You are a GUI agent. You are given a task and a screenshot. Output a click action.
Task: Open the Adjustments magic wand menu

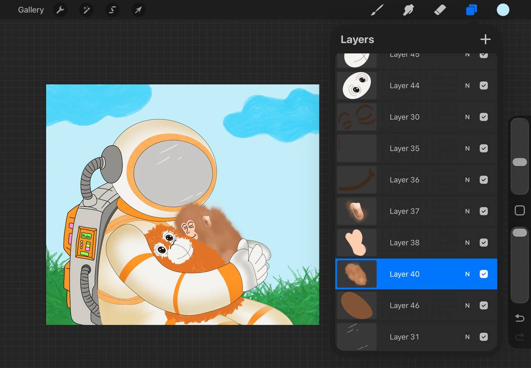[x=86, y=10]
